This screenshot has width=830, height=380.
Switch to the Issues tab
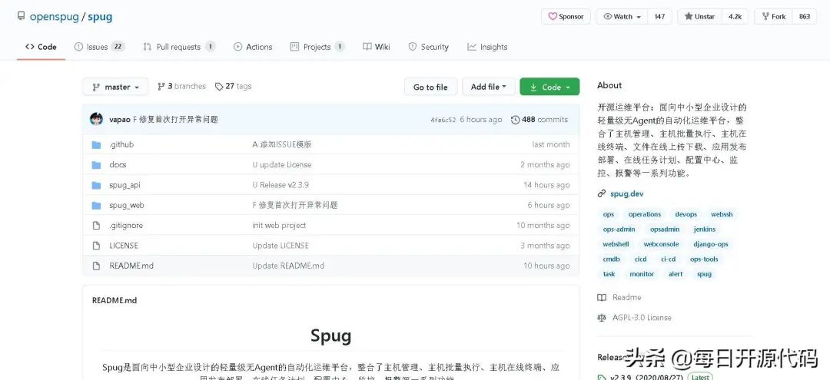(99, 47)
